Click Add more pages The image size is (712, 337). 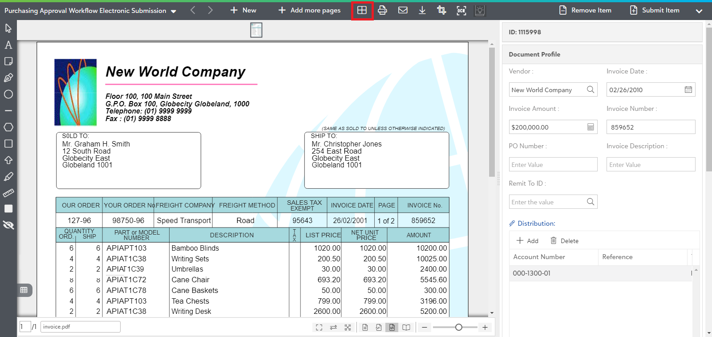coord(310,10)
